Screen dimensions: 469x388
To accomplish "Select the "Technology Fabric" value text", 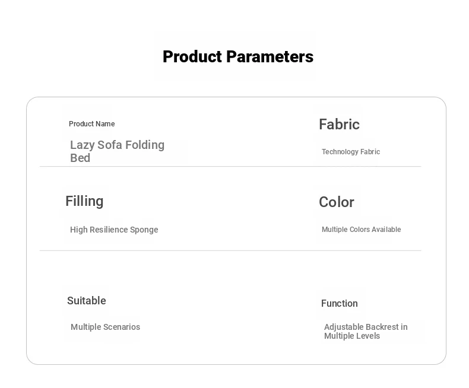I will [350, 152].
